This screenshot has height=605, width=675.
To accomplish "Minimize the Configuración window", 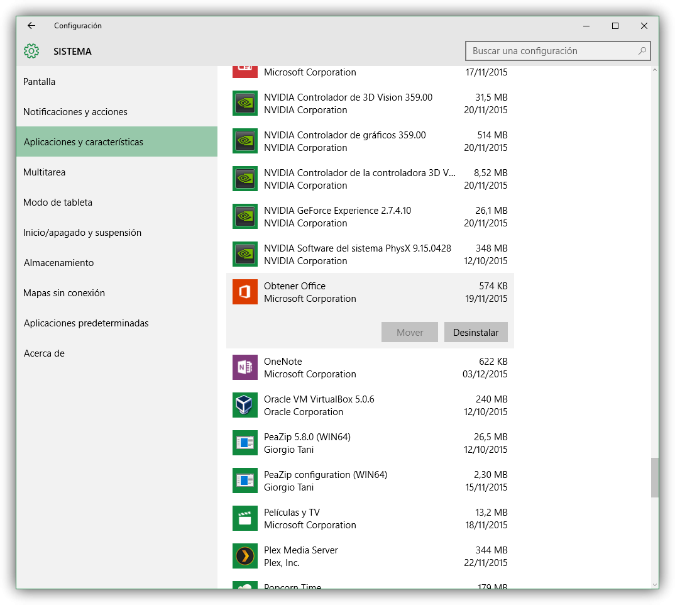I will point(586,26).
